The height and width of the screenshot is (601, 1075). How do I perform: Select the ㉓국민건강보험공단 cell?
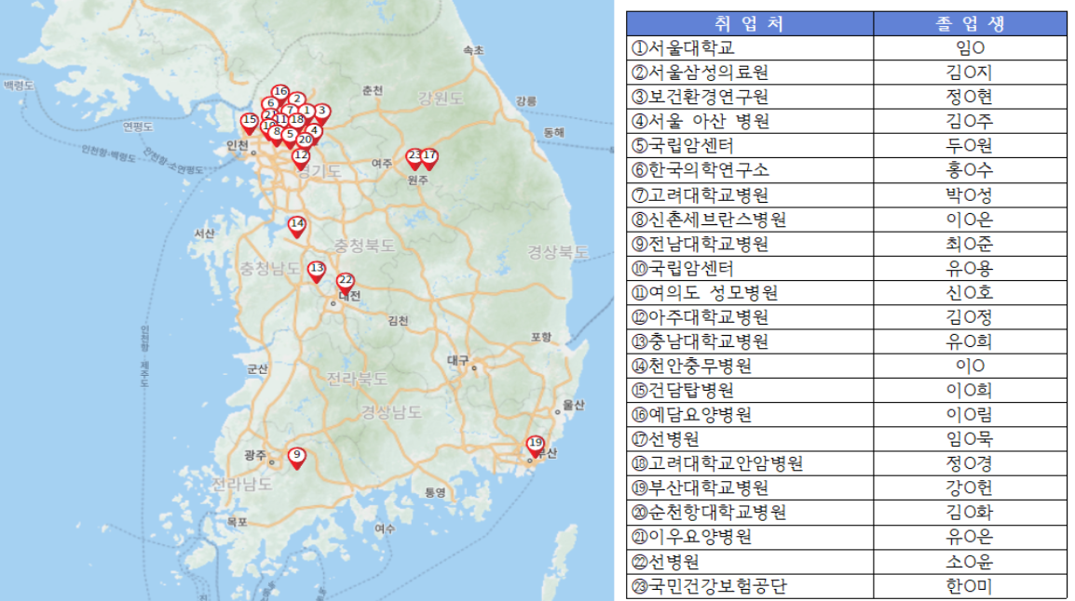point(708,586)
